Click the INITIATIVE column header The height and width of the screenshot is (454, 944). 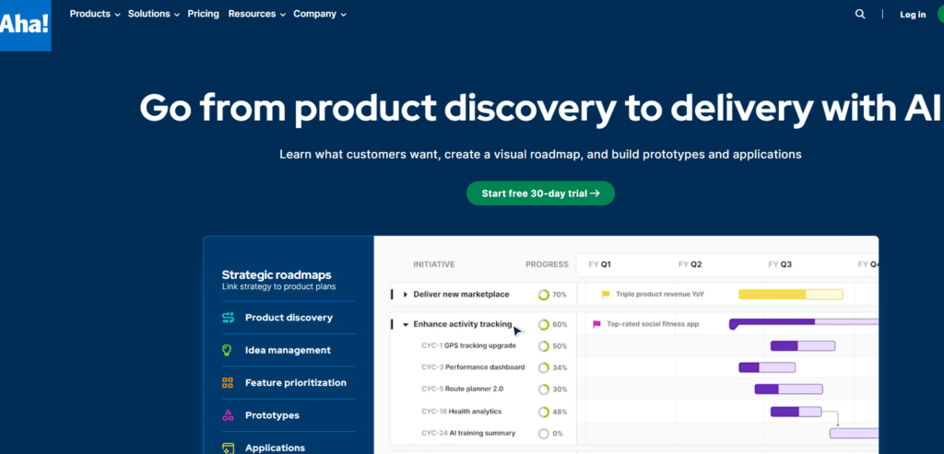click(x=434, y=264)
